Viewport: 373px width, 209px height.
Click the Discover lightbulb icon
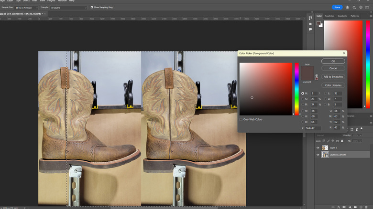[x=361, y=7]
